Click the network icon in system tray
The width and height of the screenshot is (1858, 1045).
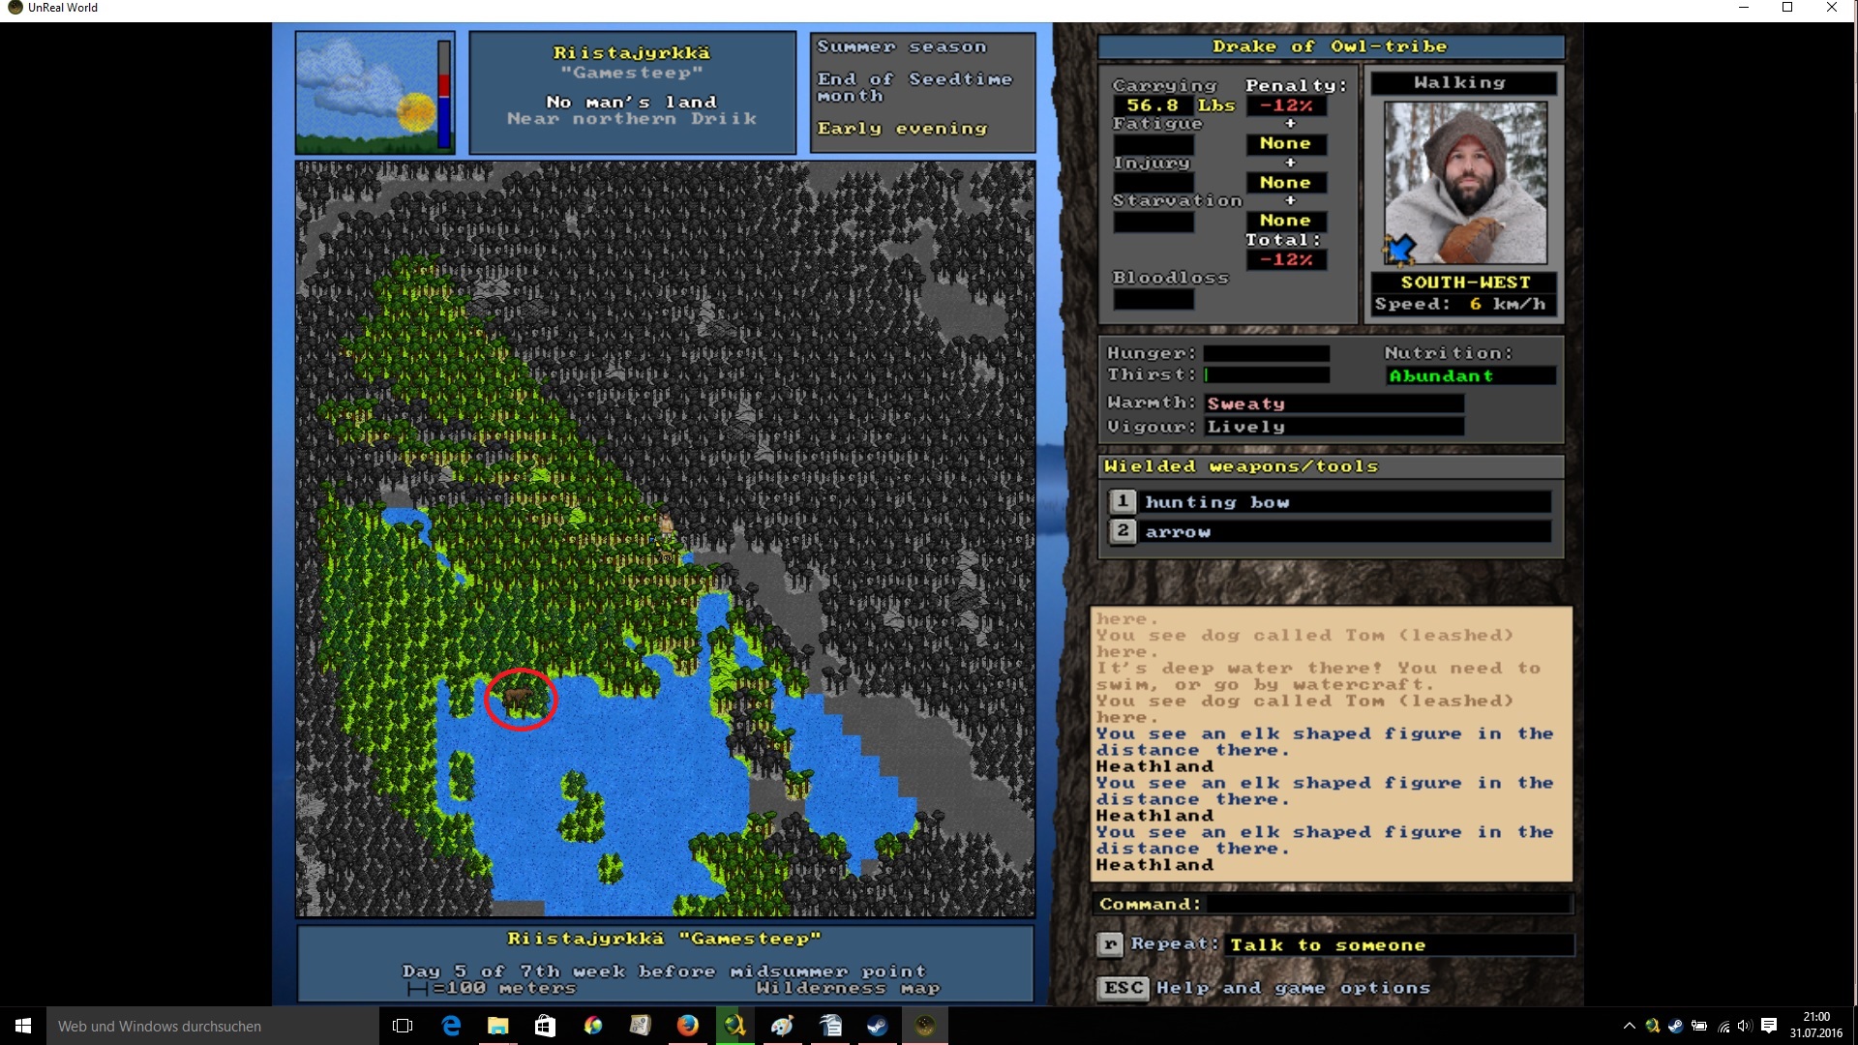coord(1723,1026)
